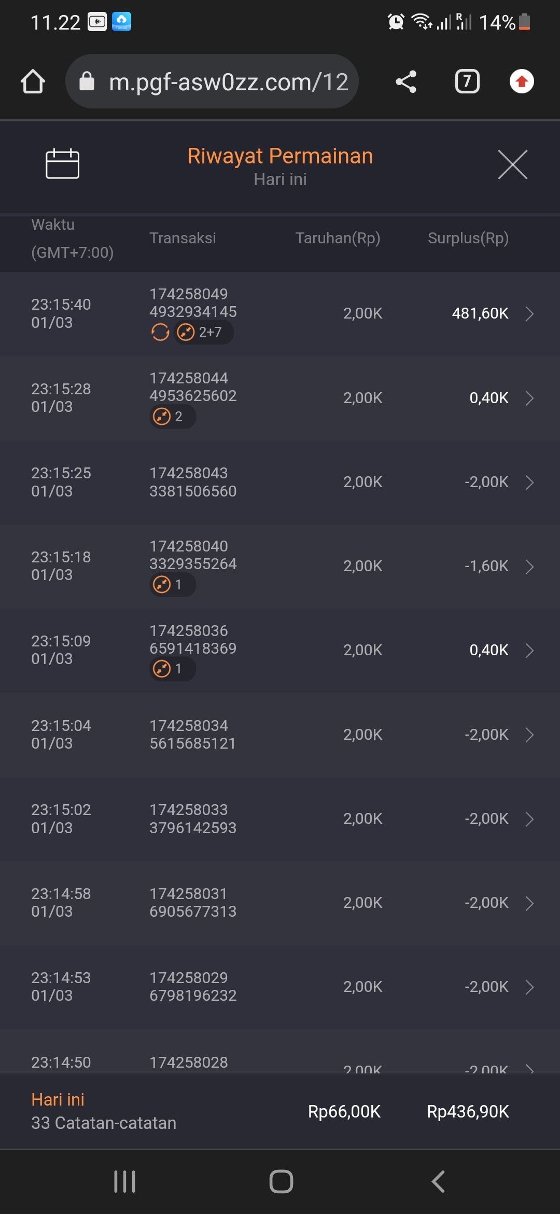
Task: Expand the -1,60K surplus row
Action: (529, 567)
